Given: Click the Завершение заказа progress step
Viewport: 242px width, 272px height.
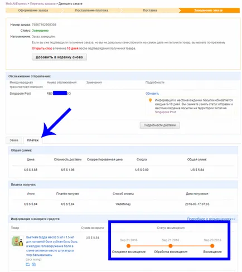Looking at the screenshot, I should point(209,11).
